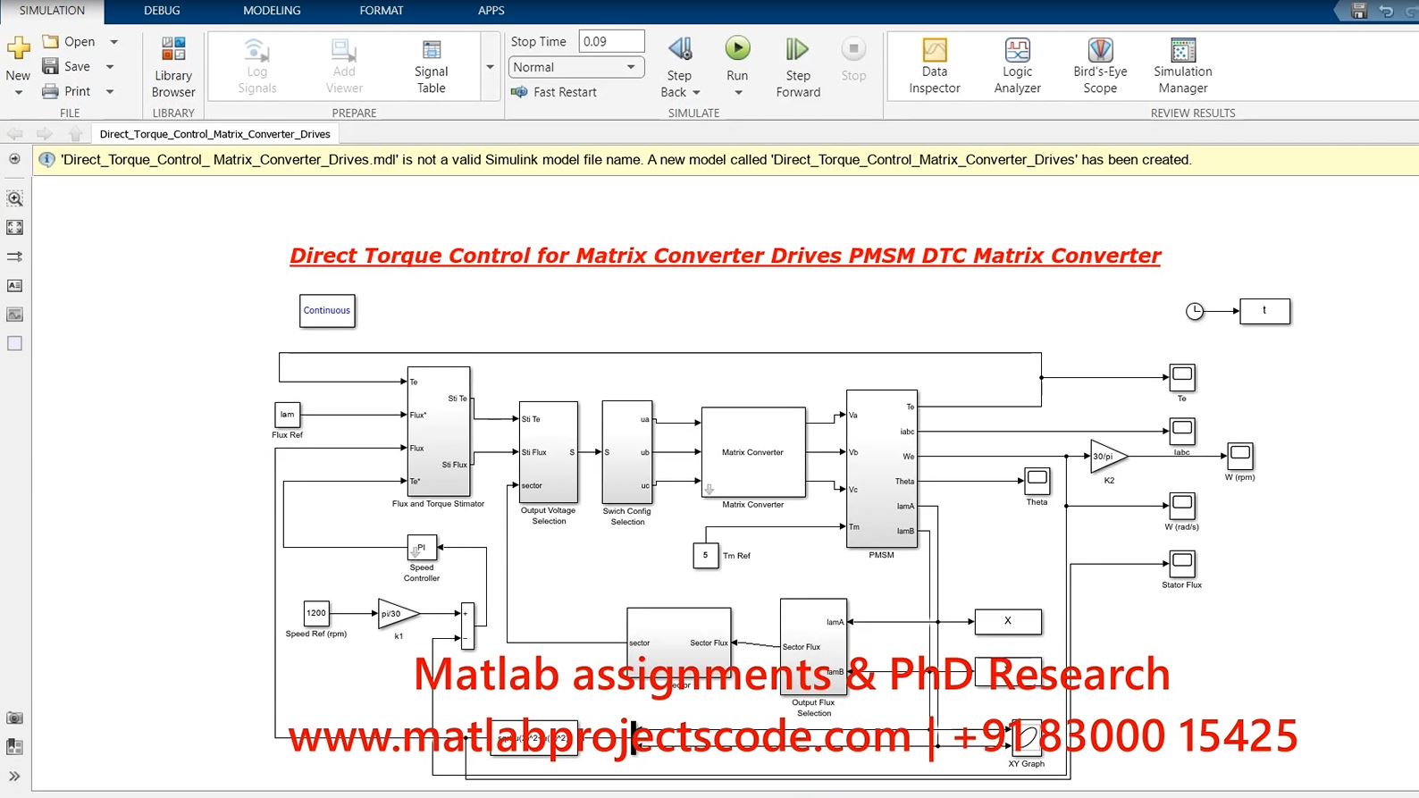This screenshot has width=1419, height=798.
Task: Expand the simulation mode Normal dropdown
Action: click(x=631, y=67)
